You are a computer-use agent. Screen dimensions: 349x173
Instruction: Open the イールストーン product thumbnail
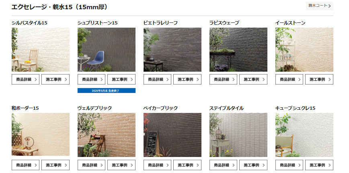pyautogui.click(x=304, y=50)
